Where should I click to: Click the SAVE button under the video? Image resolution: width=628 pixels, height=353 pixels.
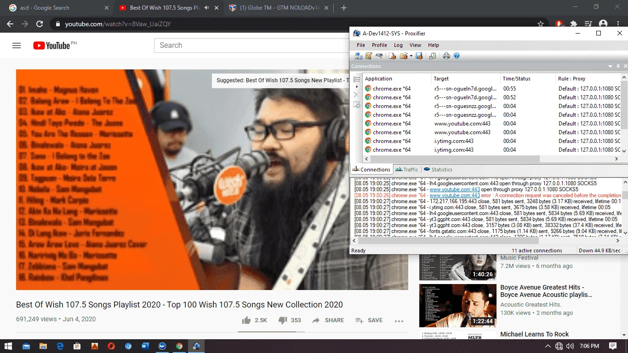[x=369, y=320]
